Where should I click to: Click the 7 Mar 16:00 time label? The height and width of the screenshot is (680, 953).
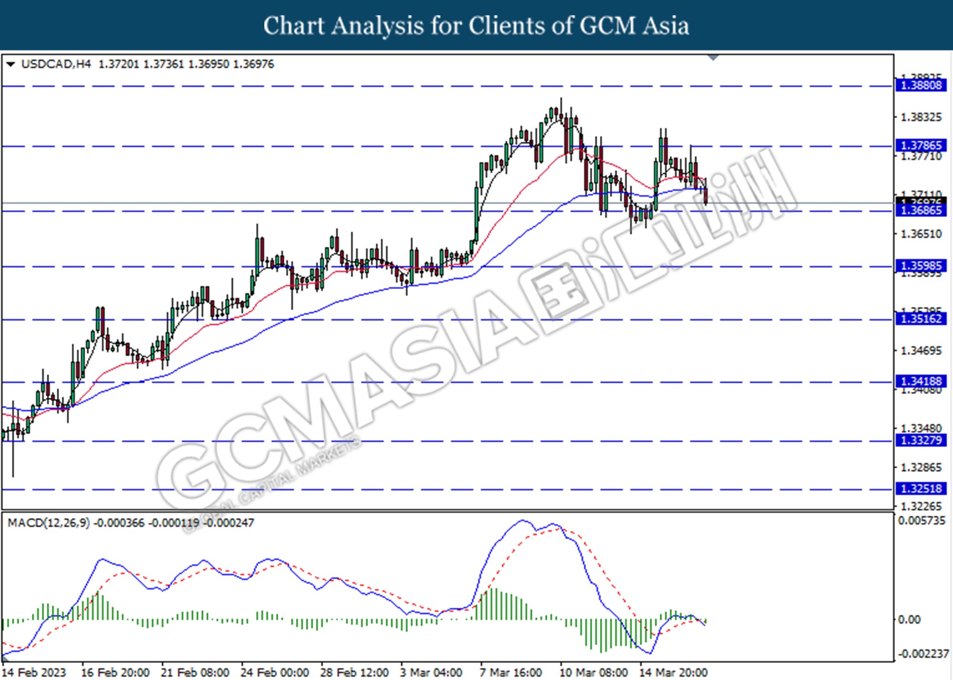(x=510, y=672)
